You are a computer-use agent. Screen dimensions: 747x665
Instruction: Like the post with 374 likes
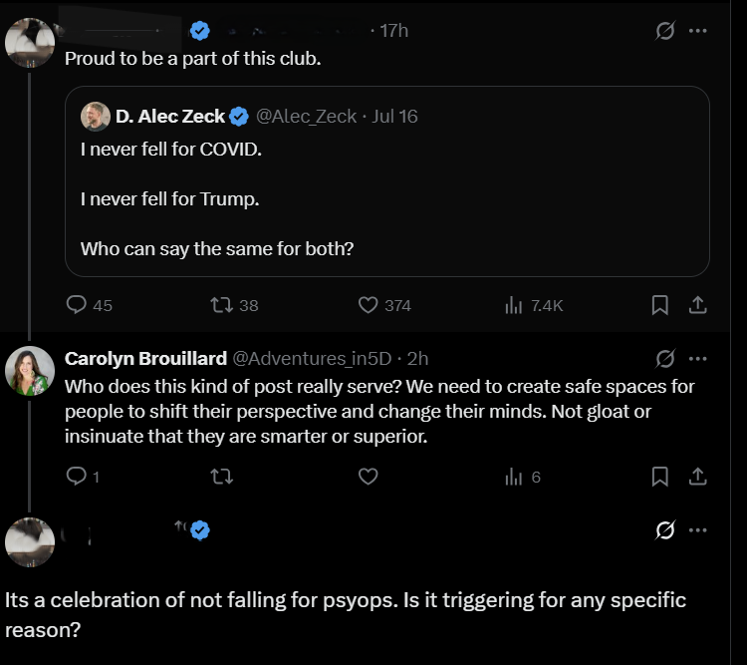point(370,305)
